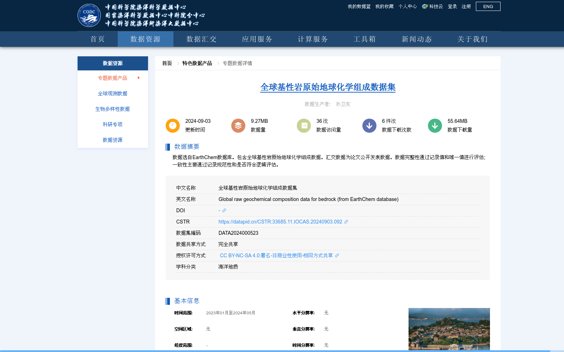Click the 9.27MB data volume value
Viewport: 564px width, 352px height.
(x=259, y=121)
